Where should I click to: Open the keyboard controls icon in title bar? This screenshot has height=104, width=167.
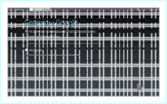tap(132, 10)
